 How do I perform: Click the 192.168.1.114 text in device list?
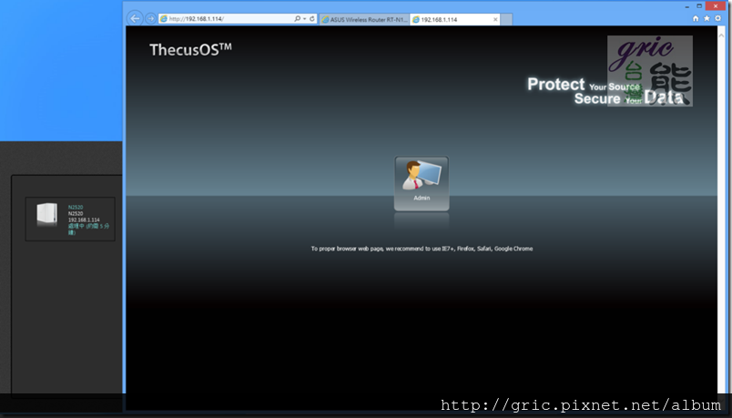tap(84, 220)
